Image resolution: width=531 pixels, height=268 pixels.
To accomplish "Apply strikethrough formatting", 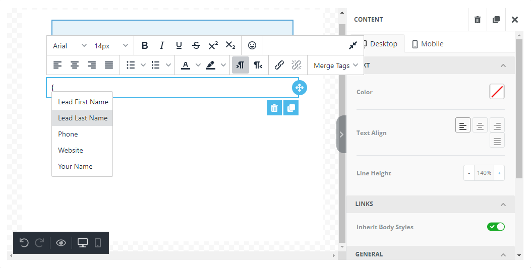I will tap(196, 46).
